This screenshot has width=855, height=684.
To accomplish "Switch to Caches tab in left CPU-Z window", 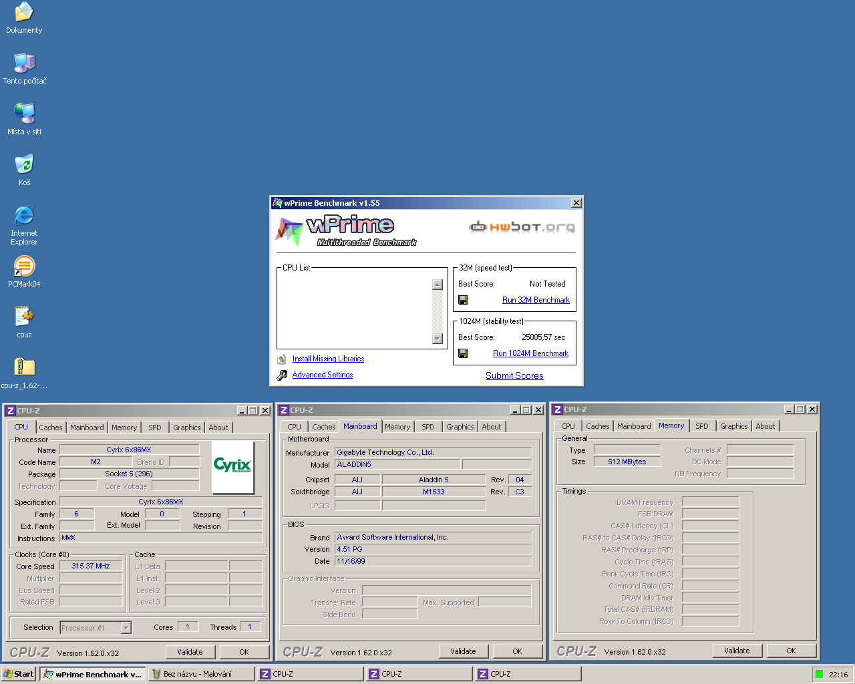I will click(51, 427).
